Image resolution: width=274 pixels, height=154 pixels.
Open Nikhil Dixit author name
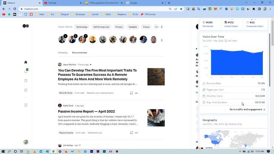[x=68, y=106]
